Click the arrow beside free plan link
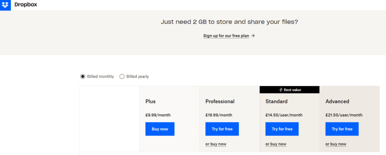This screenshot has height=155, width=386. (x=253, y=36)
